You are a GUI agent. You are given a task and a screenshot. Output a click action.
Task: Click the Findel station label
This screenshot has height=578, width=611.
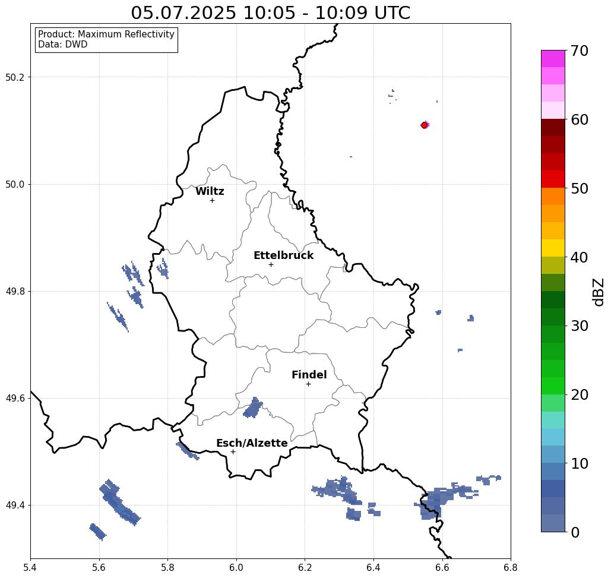[x=309, y=375]
